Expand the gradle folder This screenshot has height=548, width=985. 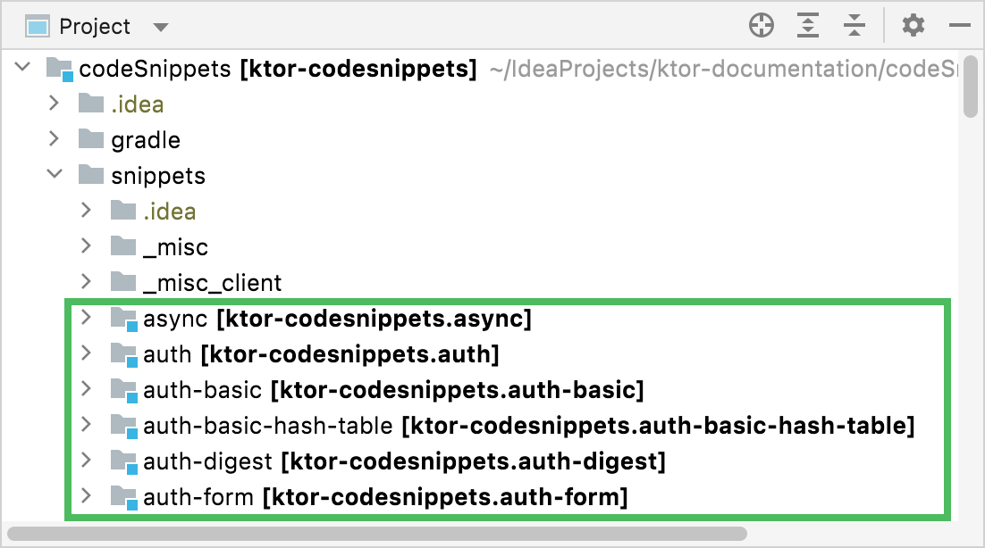click(x=55, y=138)
